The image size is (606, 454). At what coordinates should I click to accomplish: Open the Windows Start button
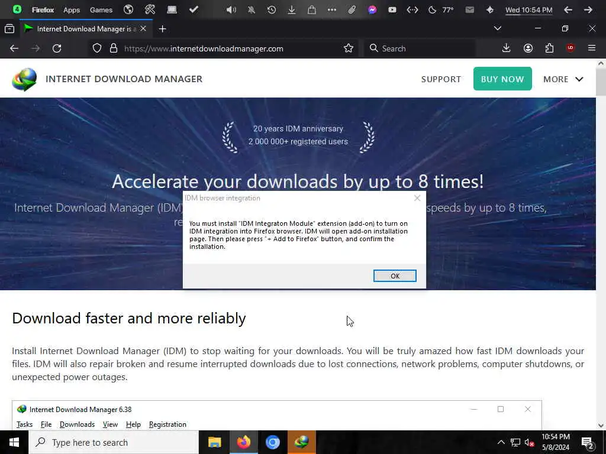(x=14, y=442)
